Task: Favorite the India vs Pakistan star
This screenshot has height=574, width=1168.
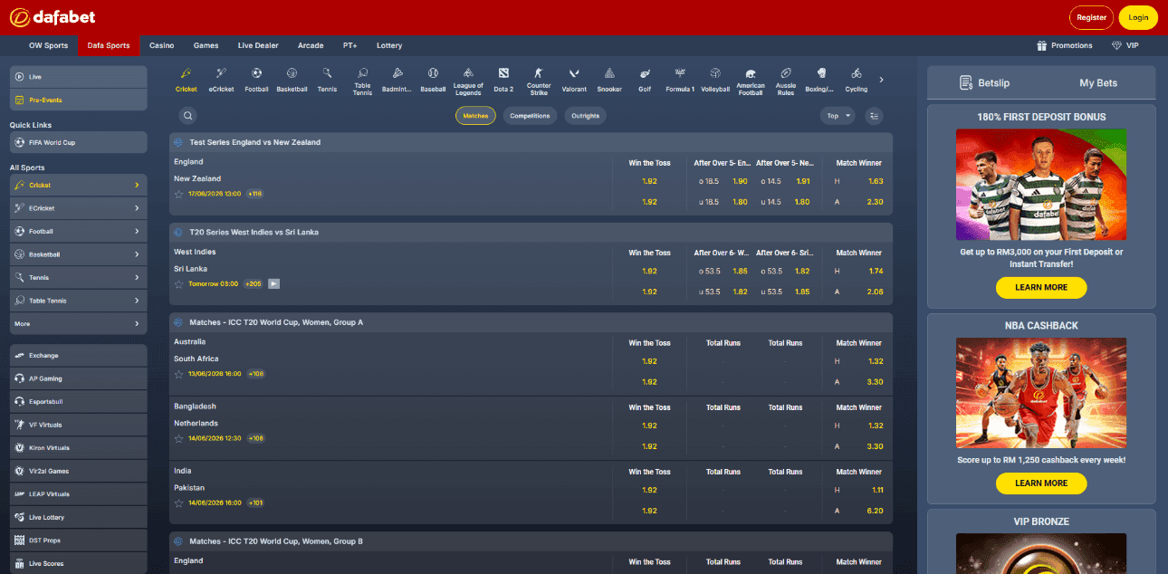Action: pos(178,502)
